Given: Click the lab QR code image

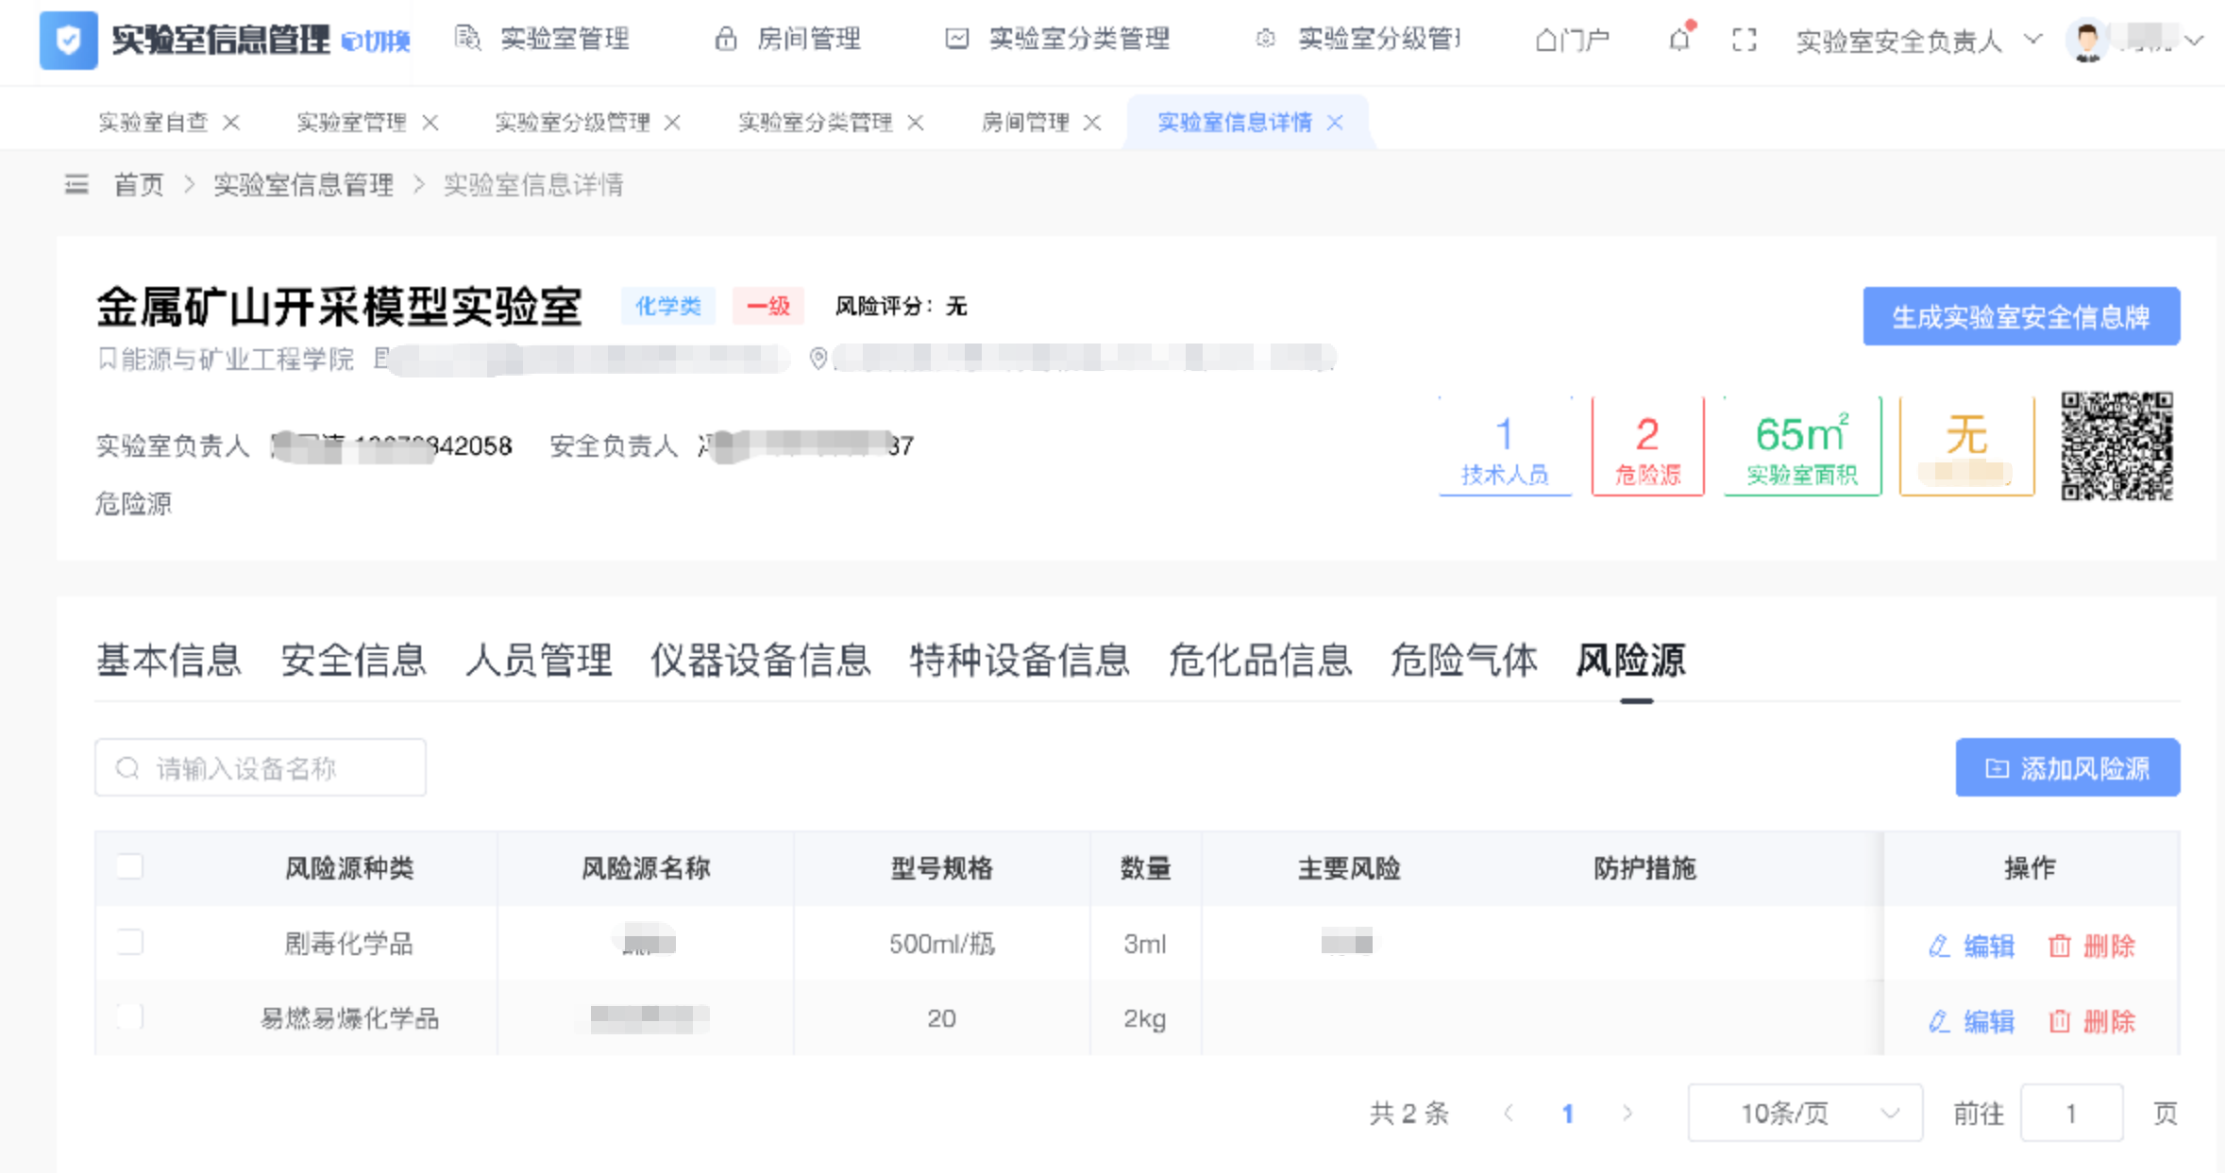Looking at the screenshot, I should (2116, 445).
